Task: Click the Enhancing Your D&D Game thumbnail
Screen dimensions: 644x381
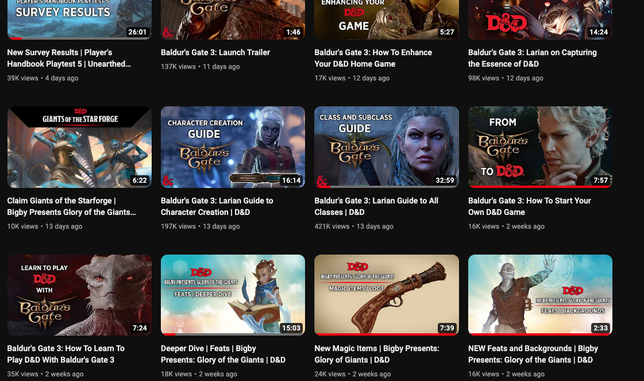Action: tap(386, 17)
